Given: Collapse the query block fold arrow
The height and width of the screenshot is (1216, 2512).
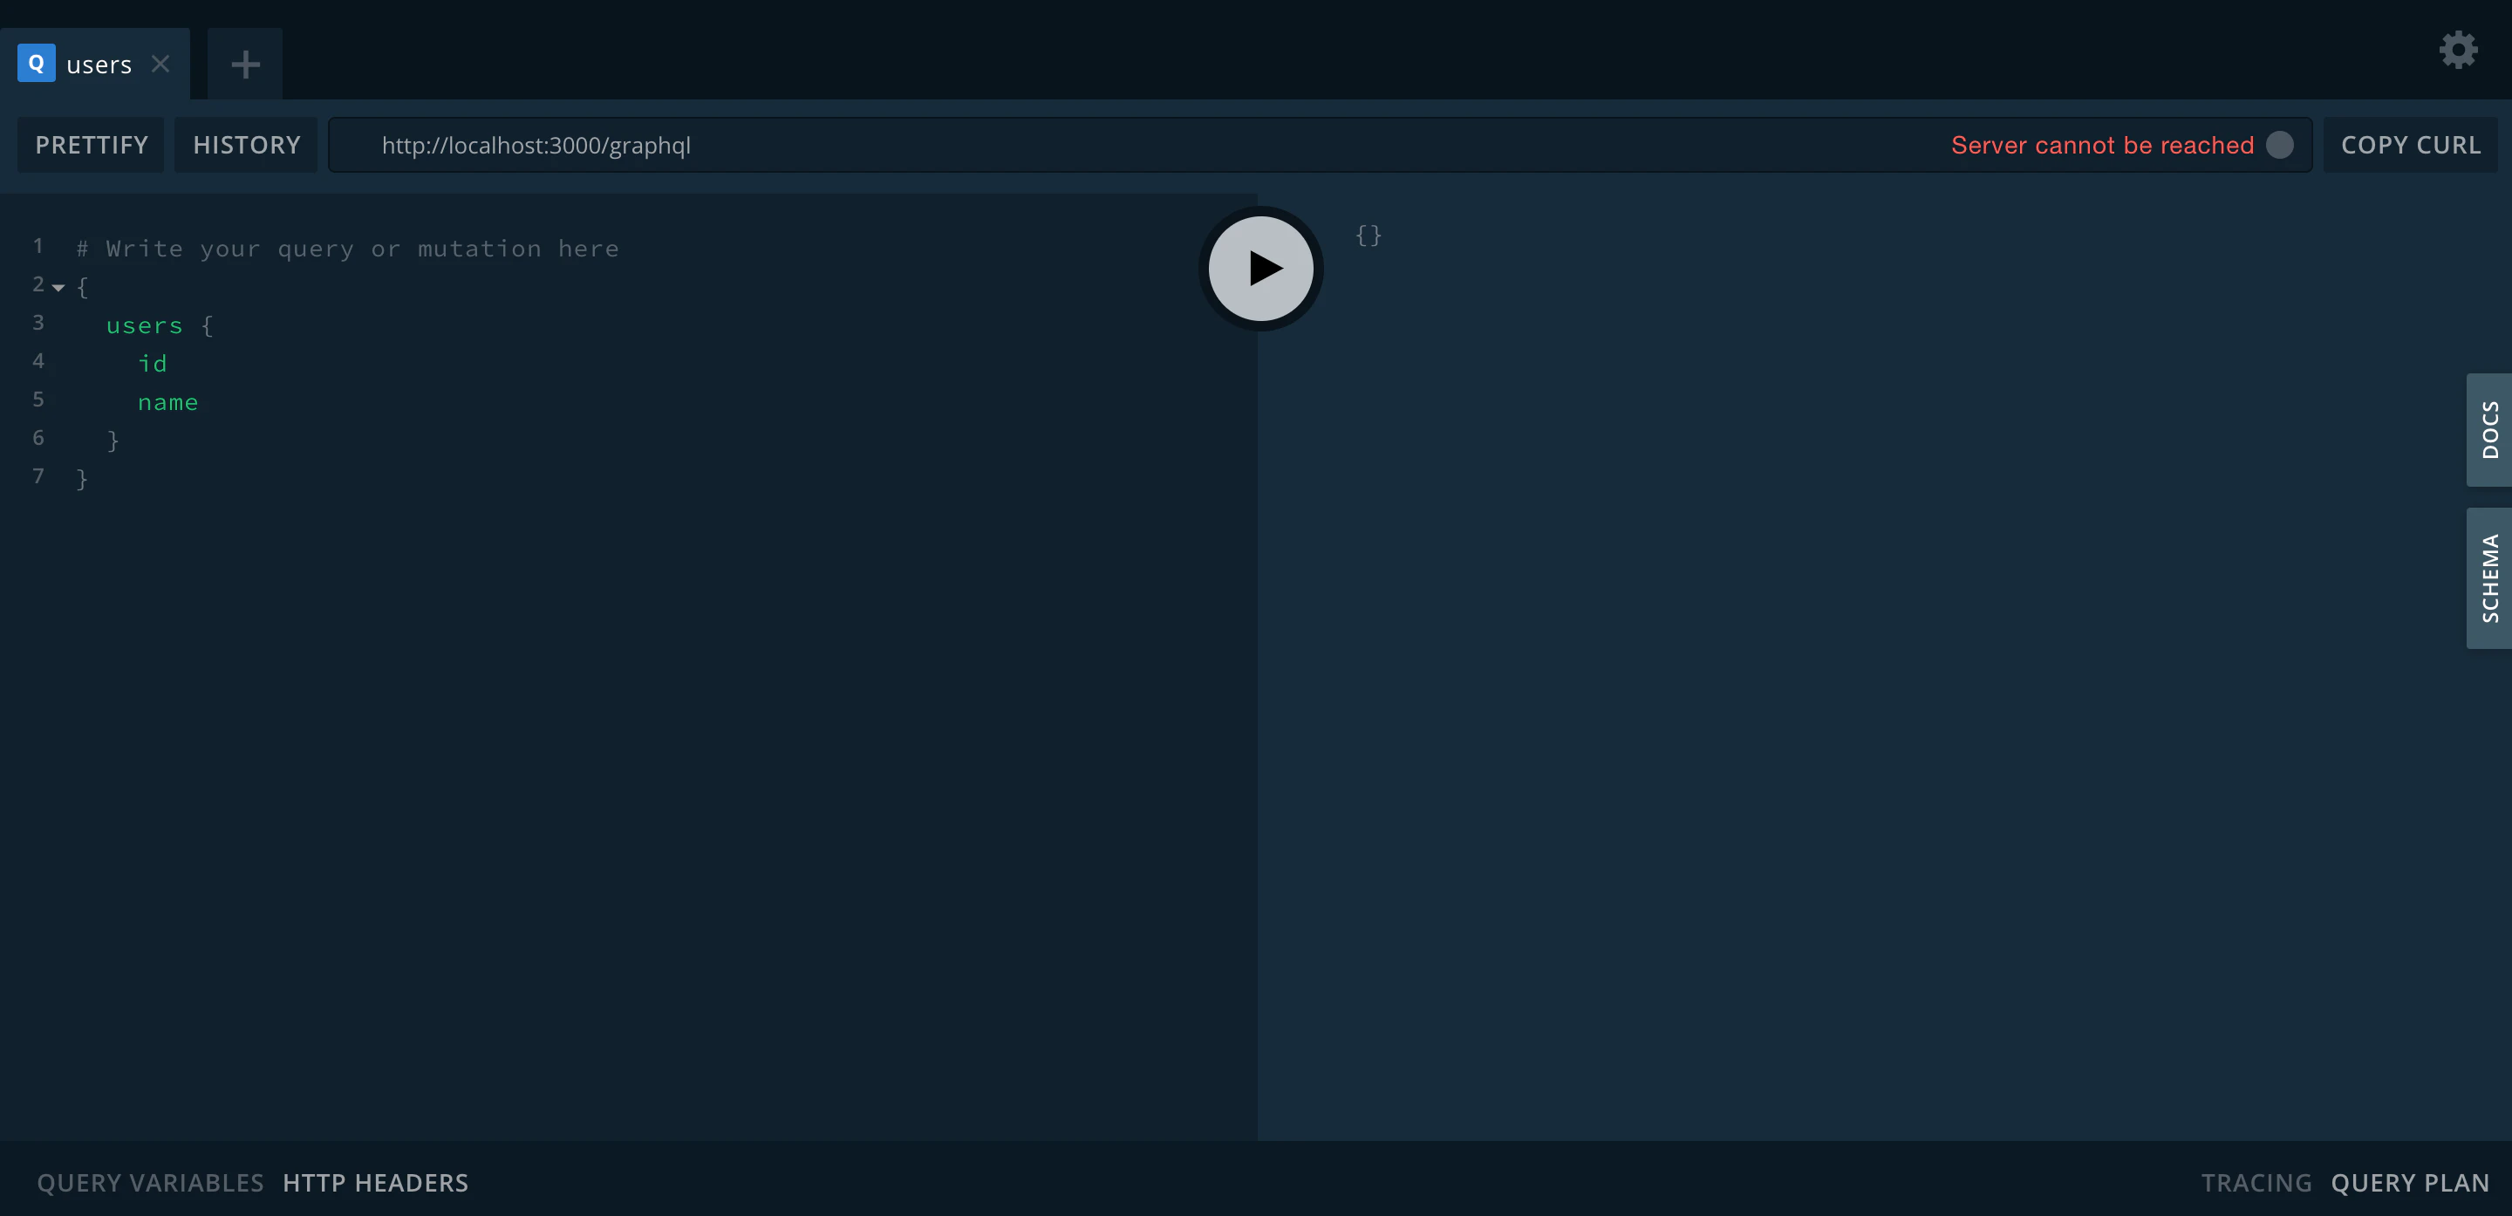Looking at the screenshot, I should 58,287.
